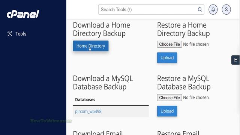Screen dimensions: 240x135
Task: Open the statistics chart side tab
Action: click(x=235, y=60)
